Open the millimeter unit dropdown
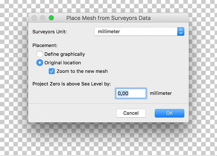Image resolution: width=217 pixels, height=156 pixels. 139,31
